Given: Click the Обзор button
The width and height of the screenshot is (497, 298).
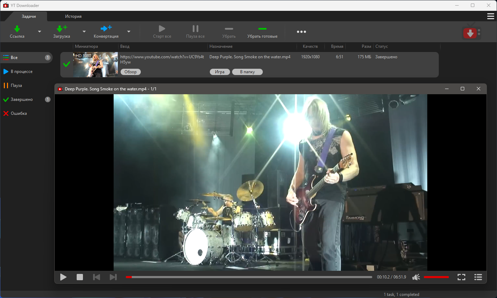Looking at the screenshot, I should 131,72.
